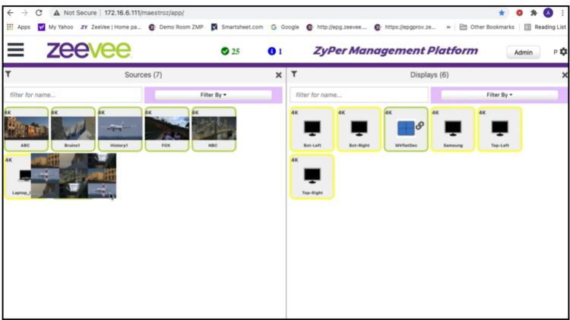Focus the Displays filter for name field
The image size is (570, 320).
359,95
